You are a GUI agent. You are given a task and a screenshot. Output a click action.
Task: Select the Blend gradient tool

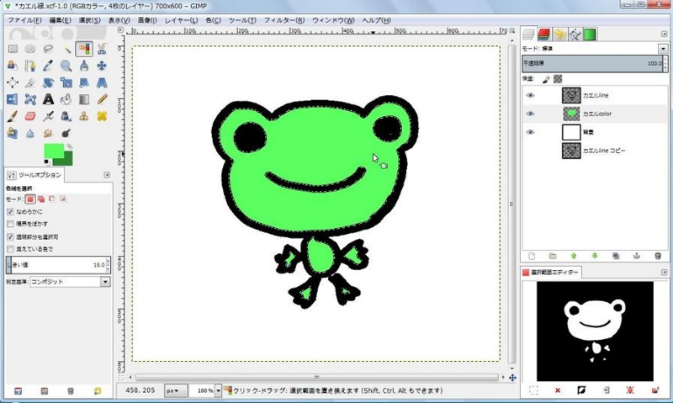[84, 99]
